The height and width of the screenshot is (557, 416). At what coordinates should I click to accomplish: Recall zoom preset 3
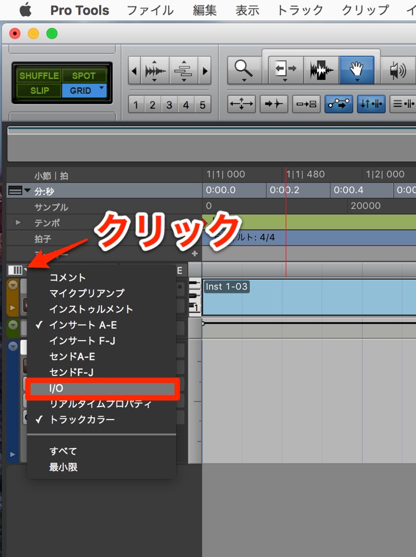[169, 105]
